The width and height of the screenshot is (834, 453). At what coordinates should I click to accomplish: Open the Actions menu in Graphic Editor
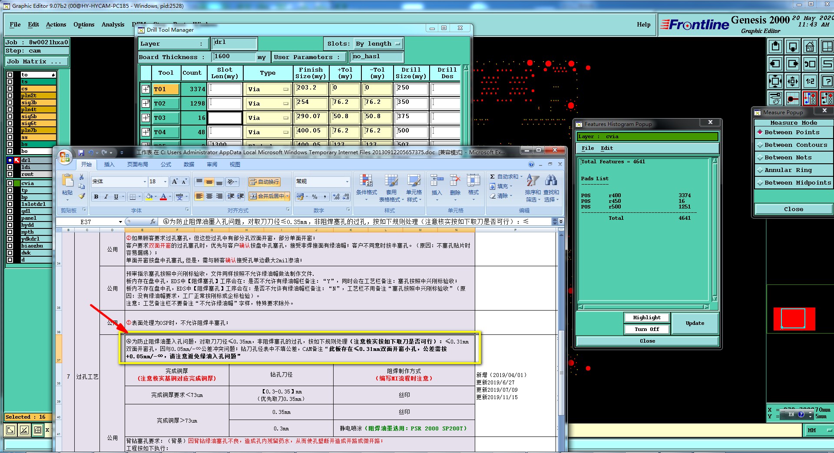(x=56, y=24)
